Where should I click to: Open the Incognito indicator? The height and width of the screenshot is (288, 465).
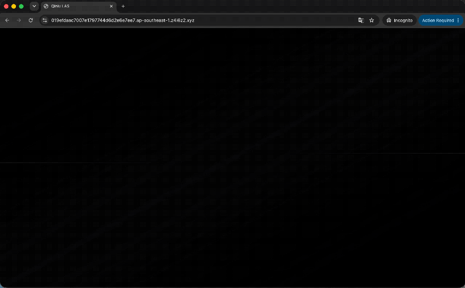tap(399, 20)
